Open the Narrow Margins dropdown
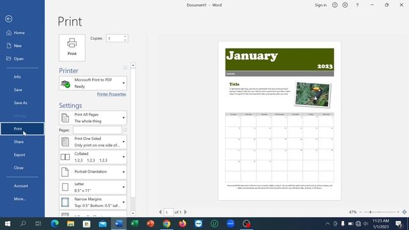The height and width of the screenshot is (230, 409). [93, 203]
